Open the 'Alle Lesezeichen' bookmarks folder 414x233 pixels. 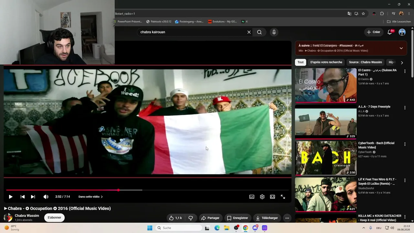tap(399, 22)
